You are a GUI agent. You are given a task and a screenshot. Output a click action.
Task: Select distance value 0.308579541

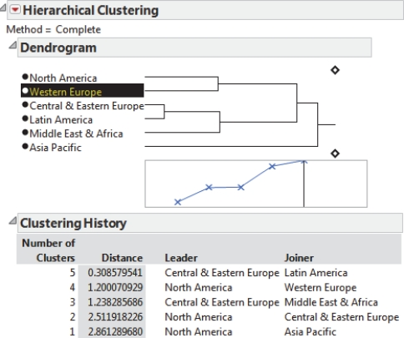115,273
